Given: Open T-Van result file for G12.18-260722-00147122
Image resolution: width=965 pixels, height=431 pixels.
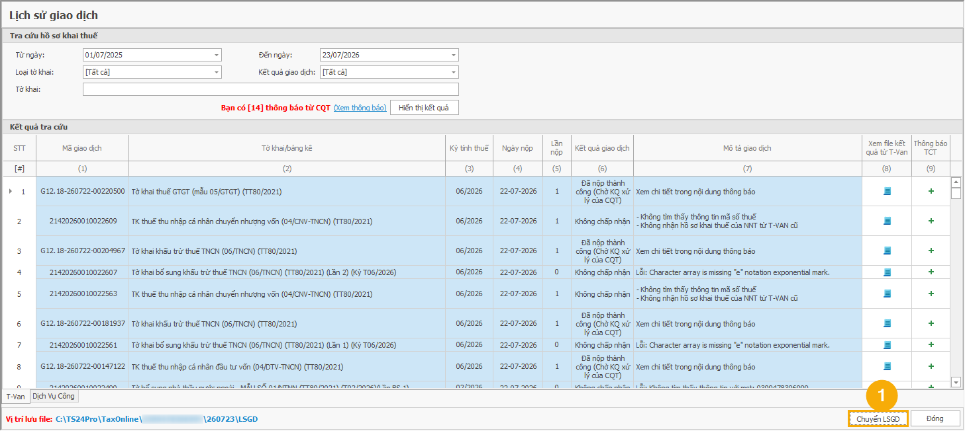Looking at the screenshot, I should pyautogui.click(x=887, y=366).
